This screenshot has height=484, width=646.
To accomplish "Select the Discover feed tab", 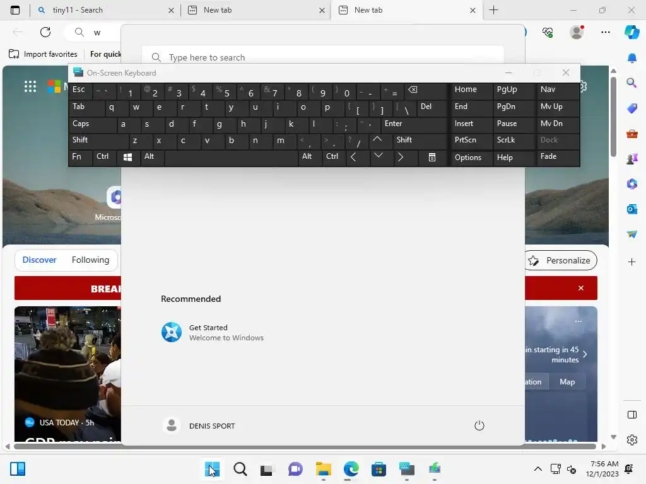I will pos(39,260).
